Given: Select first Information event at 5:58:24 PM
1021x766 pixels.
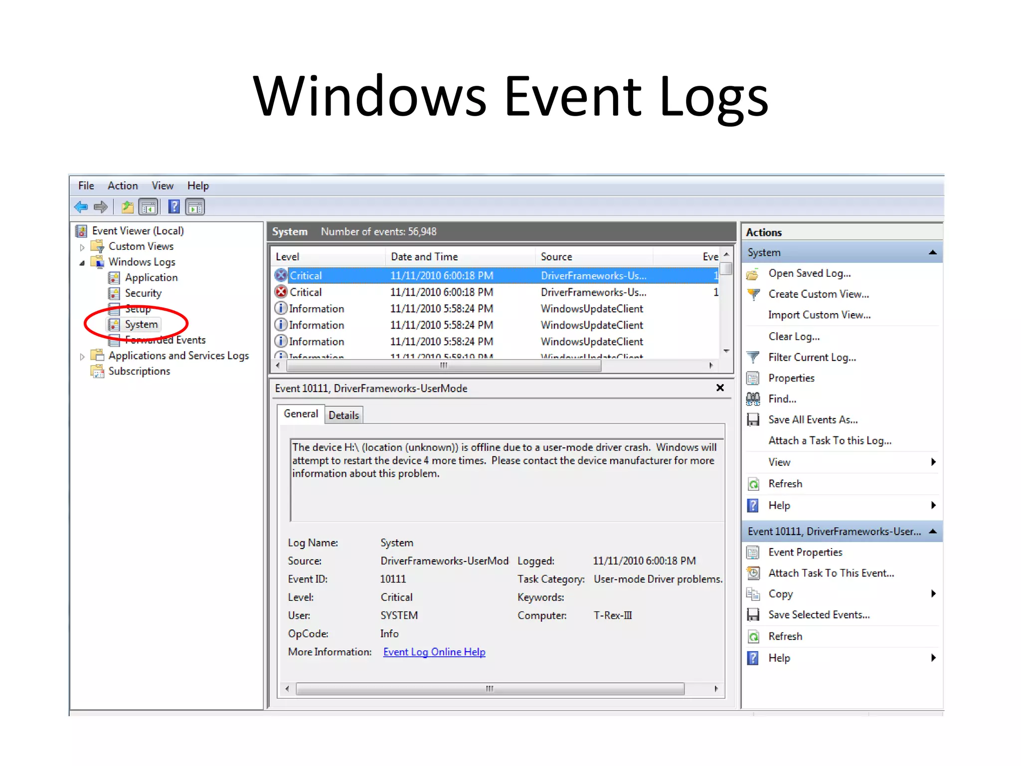Looking at the screenshot, I should [496, 309].
